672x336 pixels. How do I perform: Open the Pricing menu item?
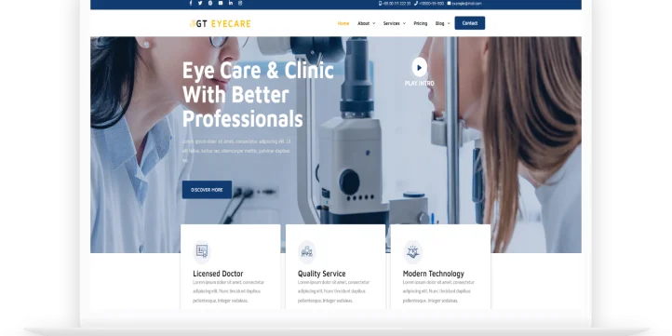[x=421, y=23]
